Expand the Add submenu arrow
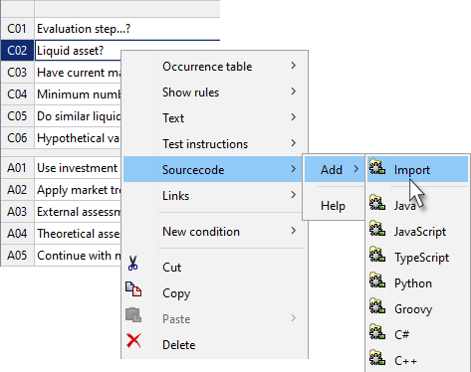The width and height of the screenshot is (471, 372). pyautogui.click(x=356, y=169)
